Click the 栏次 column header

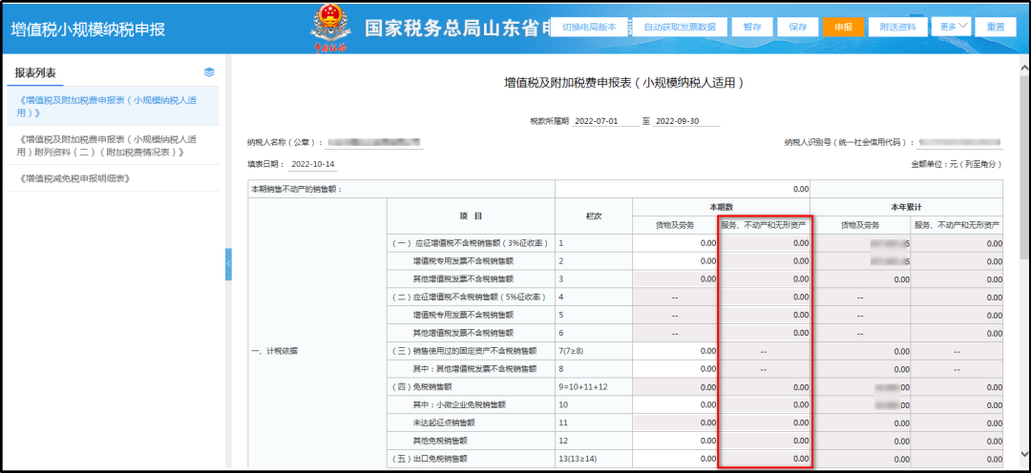594,216
